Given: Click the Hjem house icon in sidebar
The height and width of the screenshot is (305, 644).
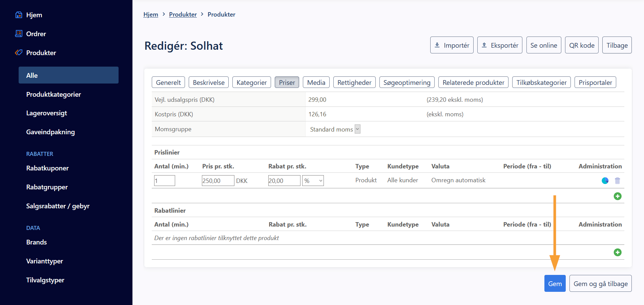Looking at the screenshot, I should tap(19, 15).
